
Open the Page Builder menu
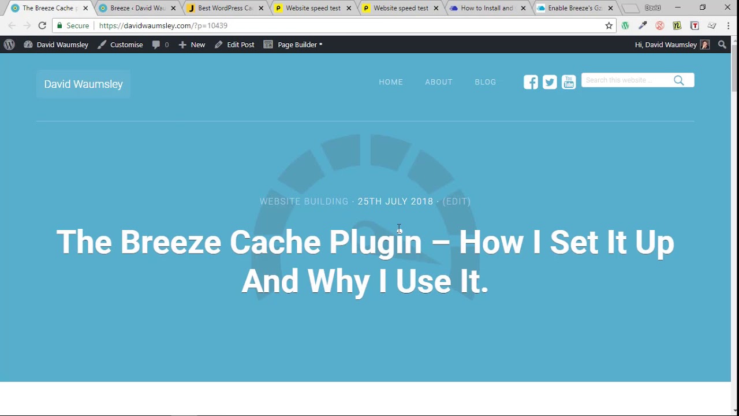pos(293,44)
